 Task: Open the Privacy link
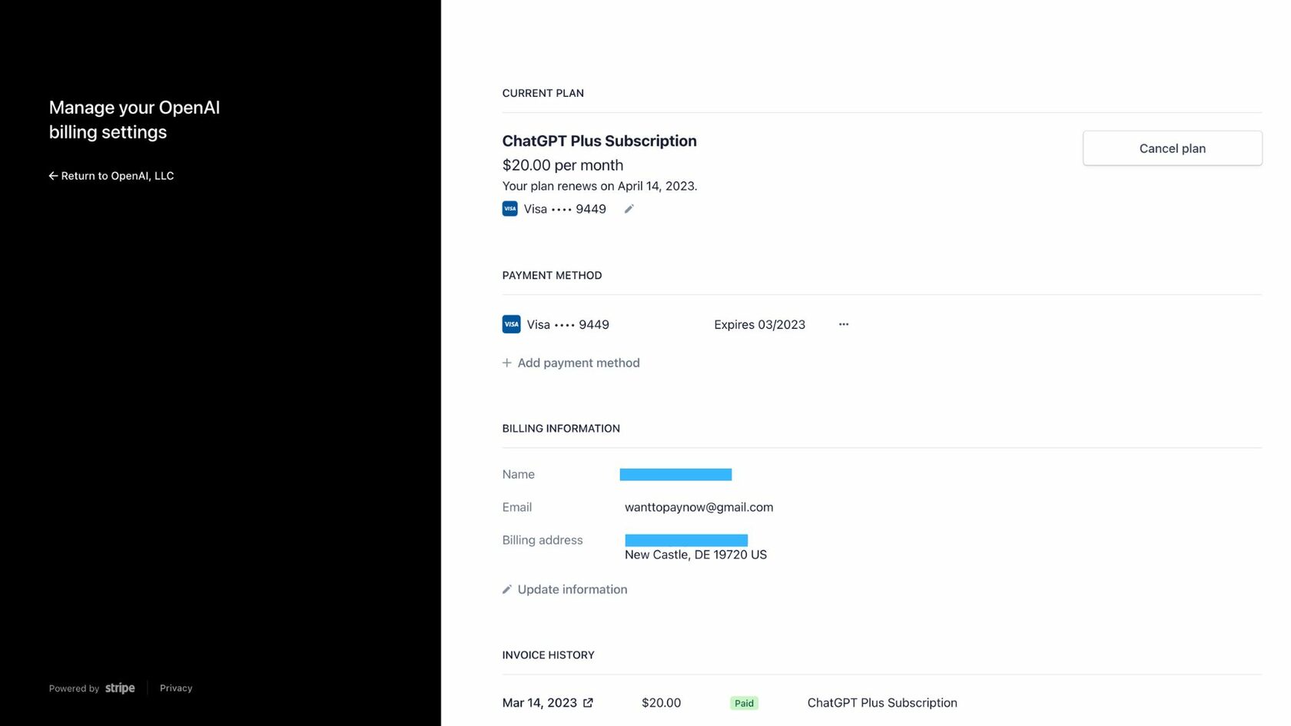tap(176, 688)
